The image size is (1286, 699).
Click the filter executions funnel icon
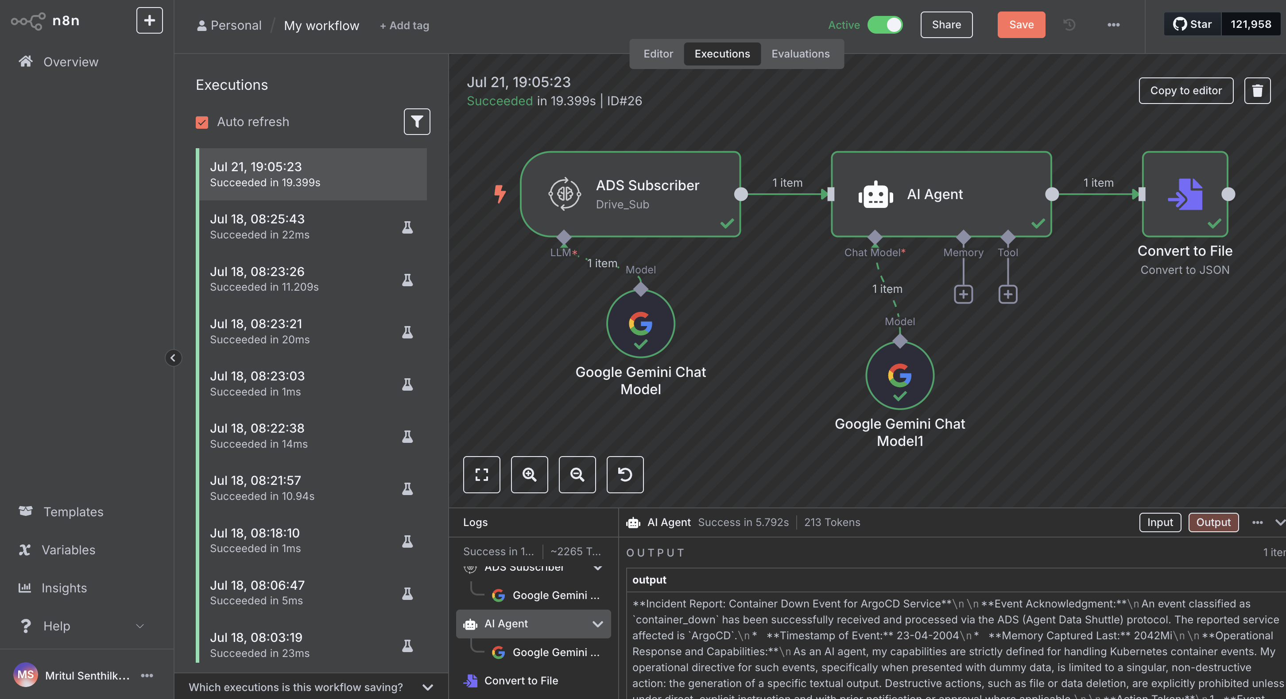tap(416, 122)
